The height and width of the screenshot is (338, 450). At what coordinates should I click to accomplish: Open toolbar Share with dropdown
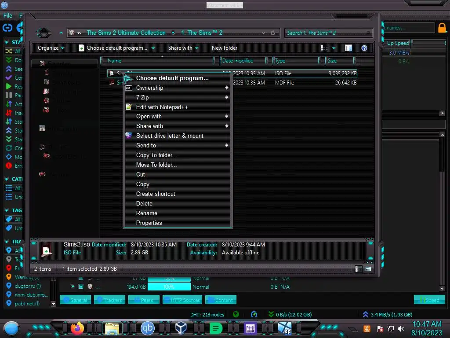(x=183, y=48)
